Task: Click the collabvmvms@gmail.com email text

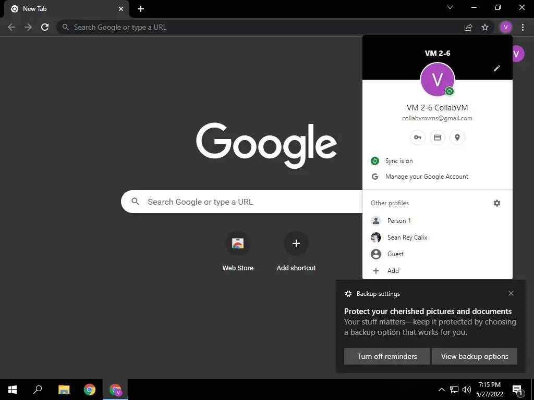Action: point(437,118)
